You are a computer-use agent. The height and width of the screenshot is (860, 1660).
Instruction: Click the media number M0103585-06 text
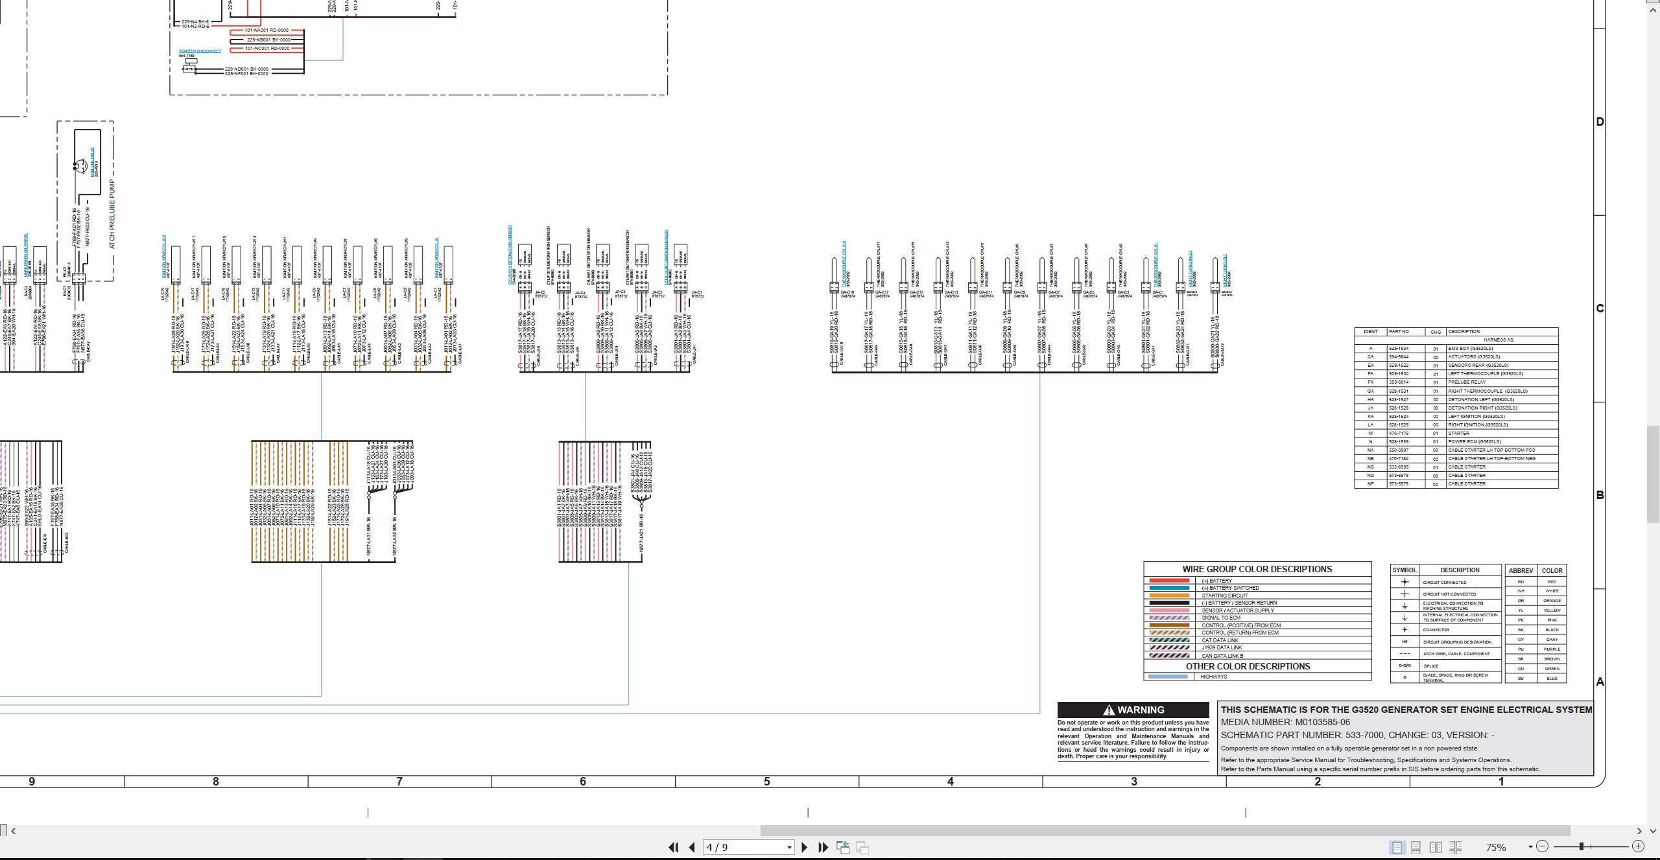1285,722
